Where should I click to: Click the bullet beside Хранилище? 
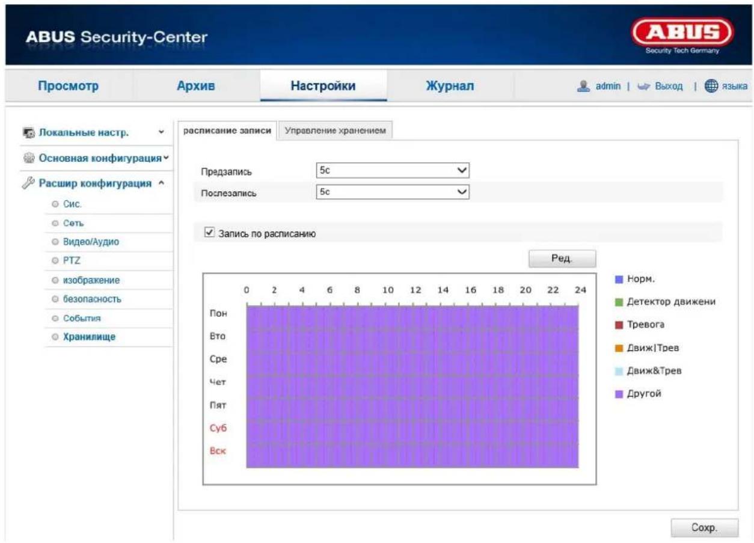pos(55,337)
